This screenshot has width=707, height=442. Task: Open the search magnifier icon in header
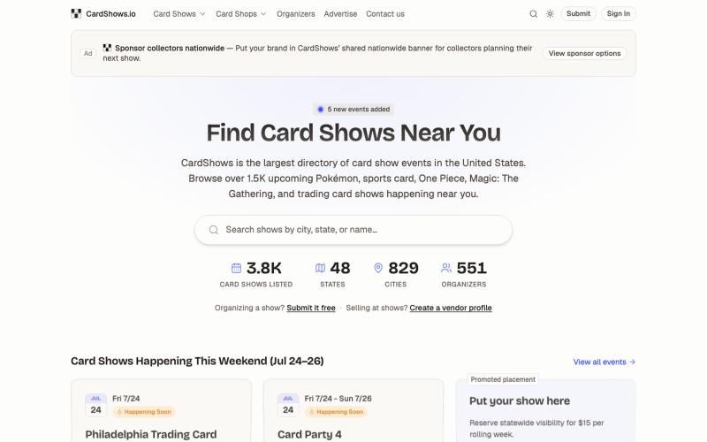tap(534, 14)
